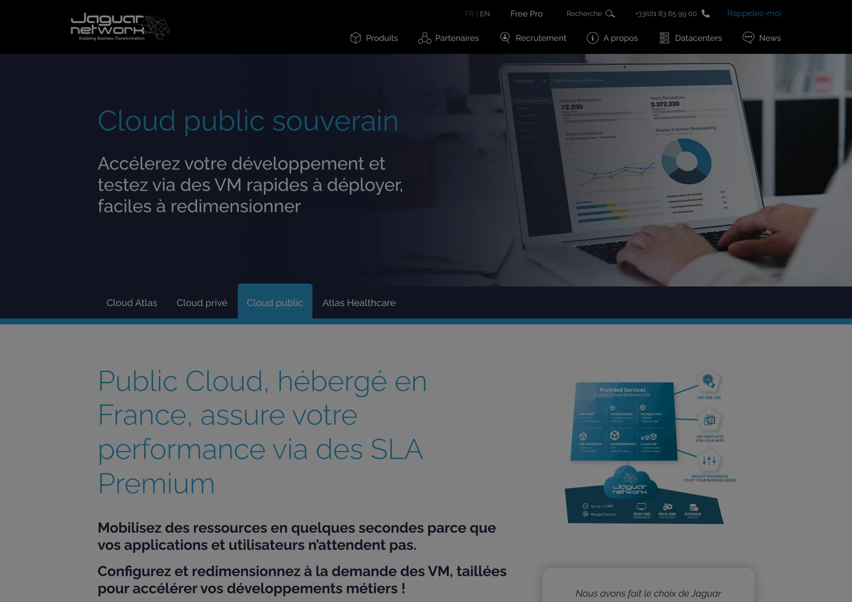Switch to the Cloud privé tab
The width and height of the screenshot is (852, 602).
202,303
